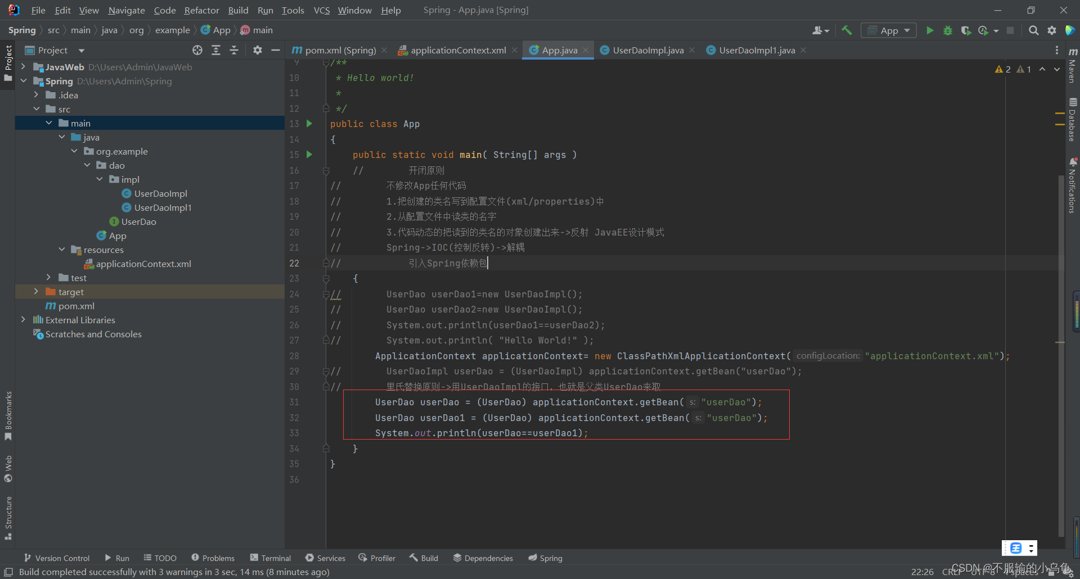Switch to UserDaoImpl1.java tab
This screenshot has width=1080, height=579.
757,50
